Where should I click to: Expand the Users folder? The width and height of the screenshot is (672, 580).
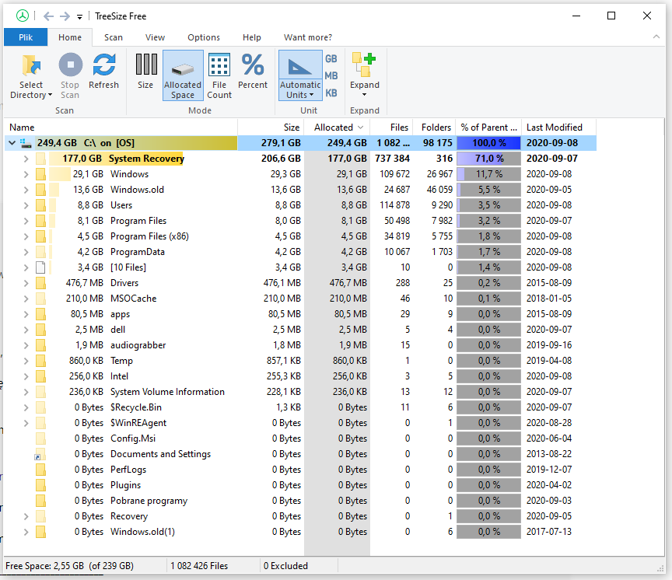(26, 205)
